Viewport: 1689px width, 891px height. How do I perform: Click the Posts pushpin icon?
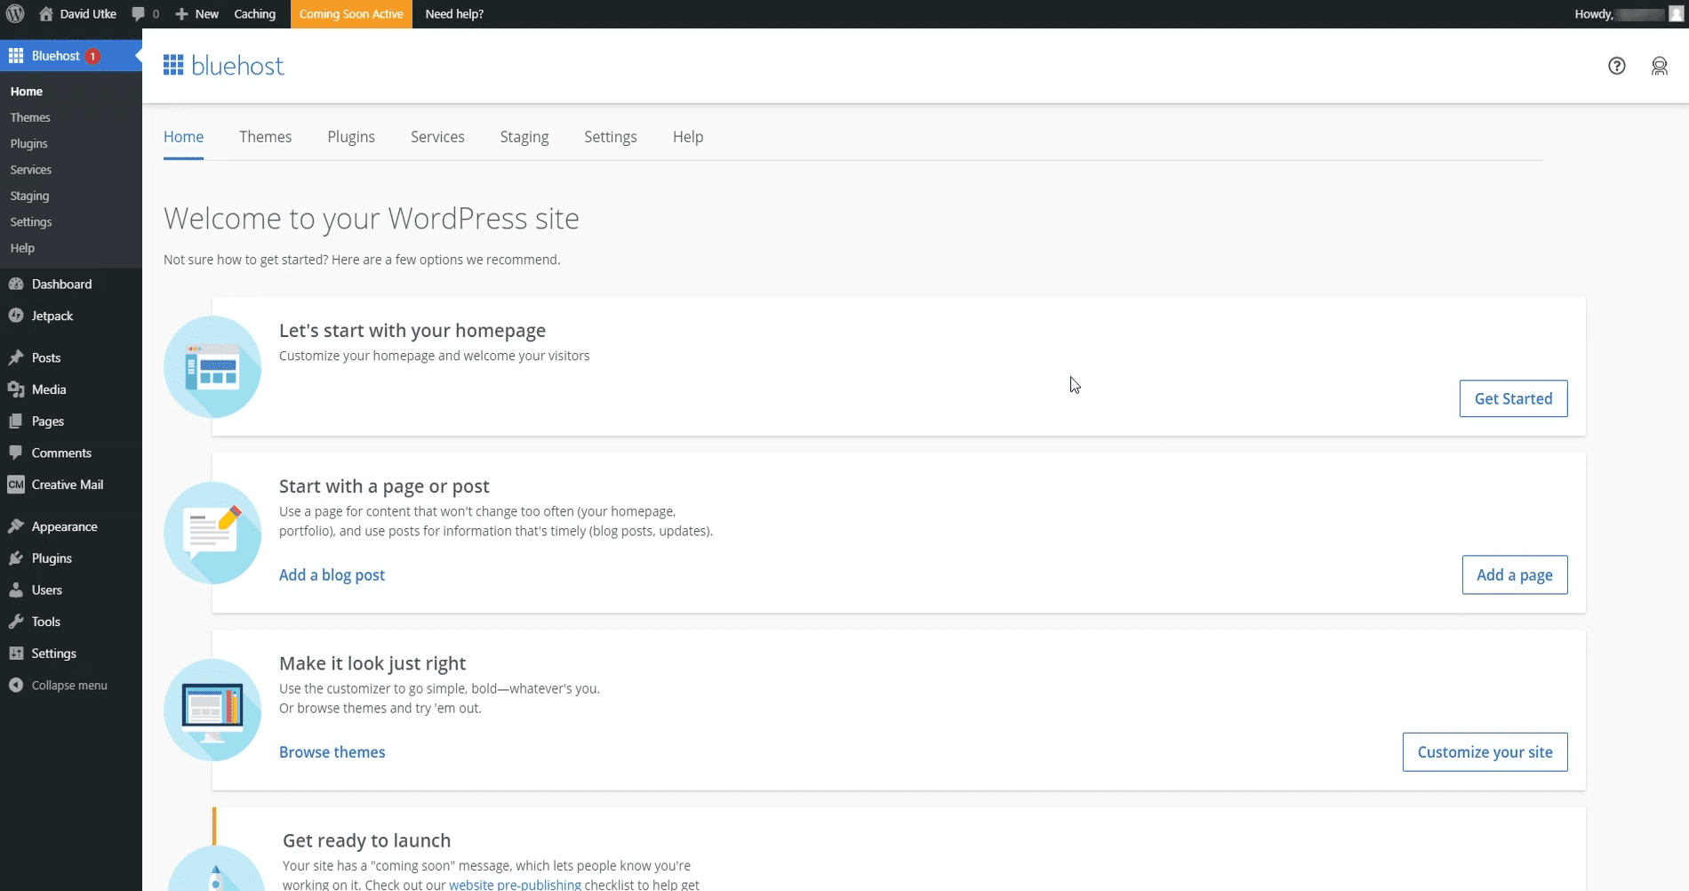pos(16,357)
